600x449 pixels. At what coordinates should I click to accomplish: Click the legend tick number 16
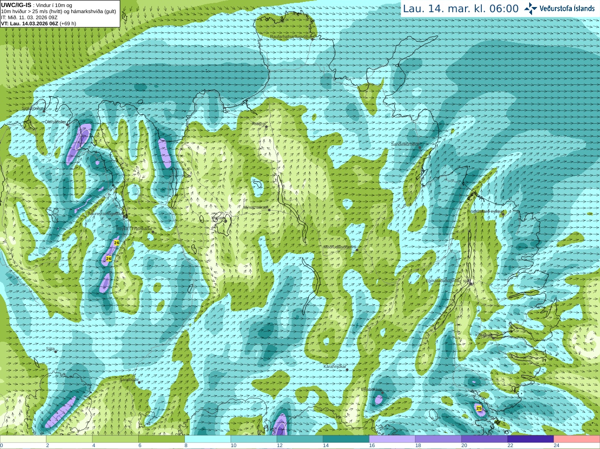[372, 446]
